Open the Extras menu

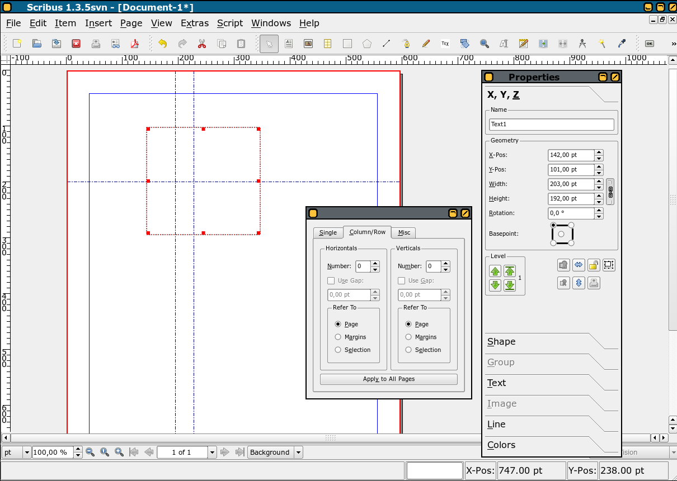[195, 23]
